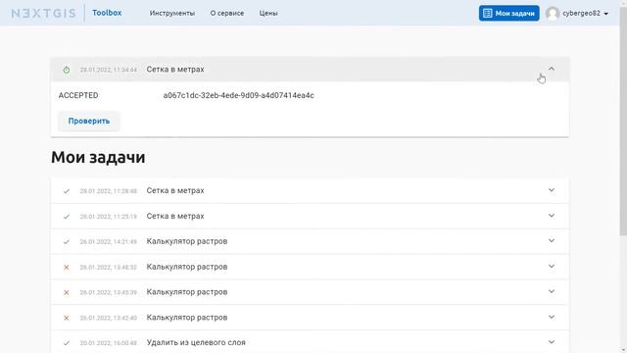Click the Мои задачи page heading
The height and width of the screenshot is (353, 627).
pyautogui.click(x=98, y=157)
